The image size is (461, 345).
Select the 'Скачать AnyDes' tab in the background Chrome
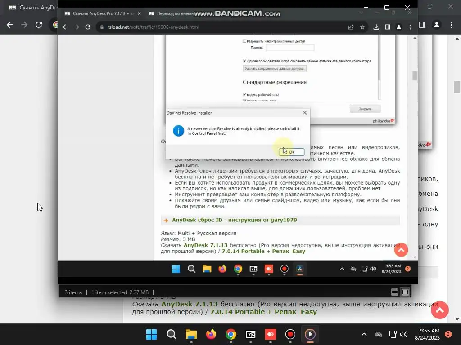pyautogui.click(x=32, y=8)
